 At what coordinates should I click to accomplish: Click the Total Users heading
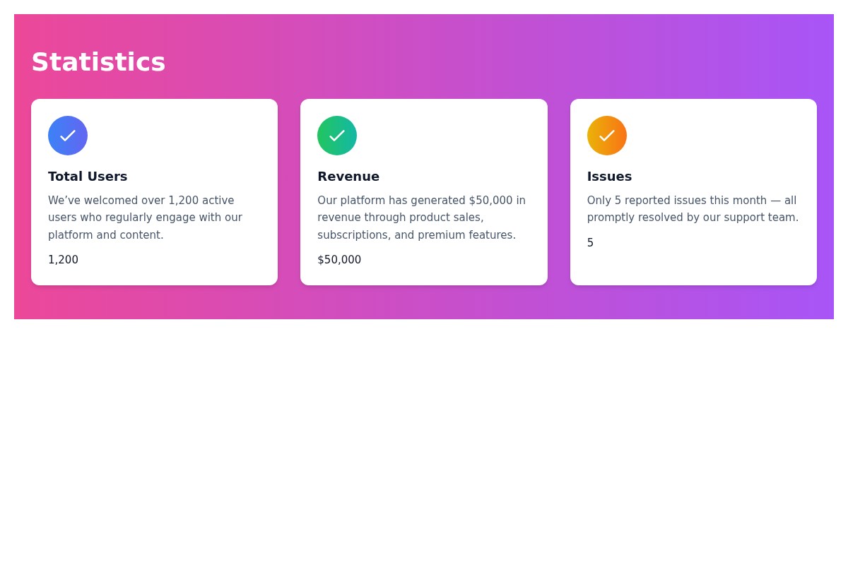click(x=88, y=176)
